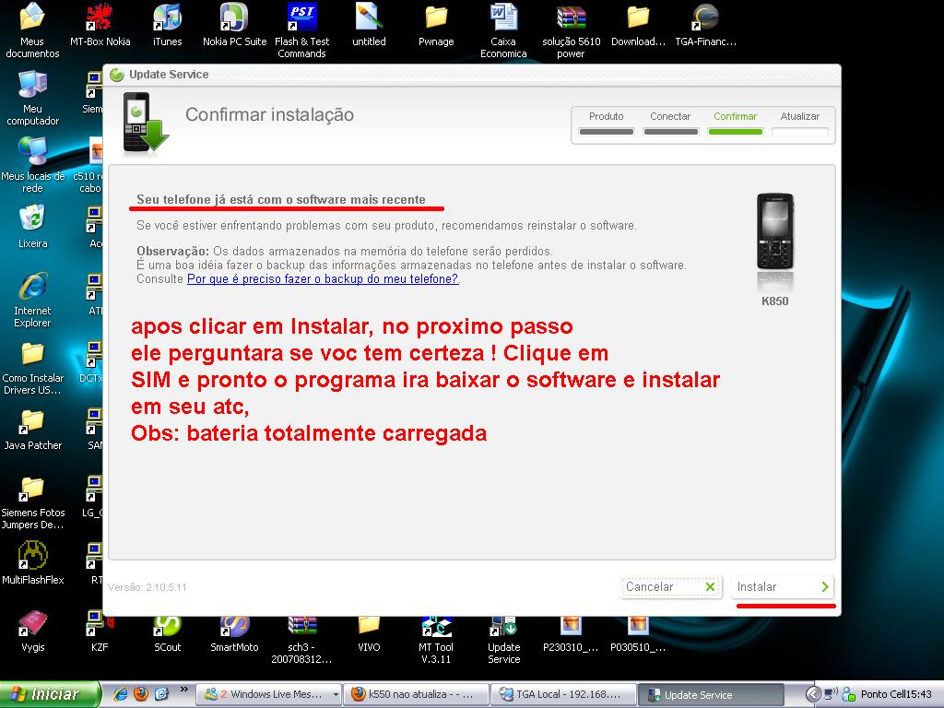Screen dimensions: 944x708
Task: Open the Como Instalar Drivers US... folder
Action: [x=32, y=367]
